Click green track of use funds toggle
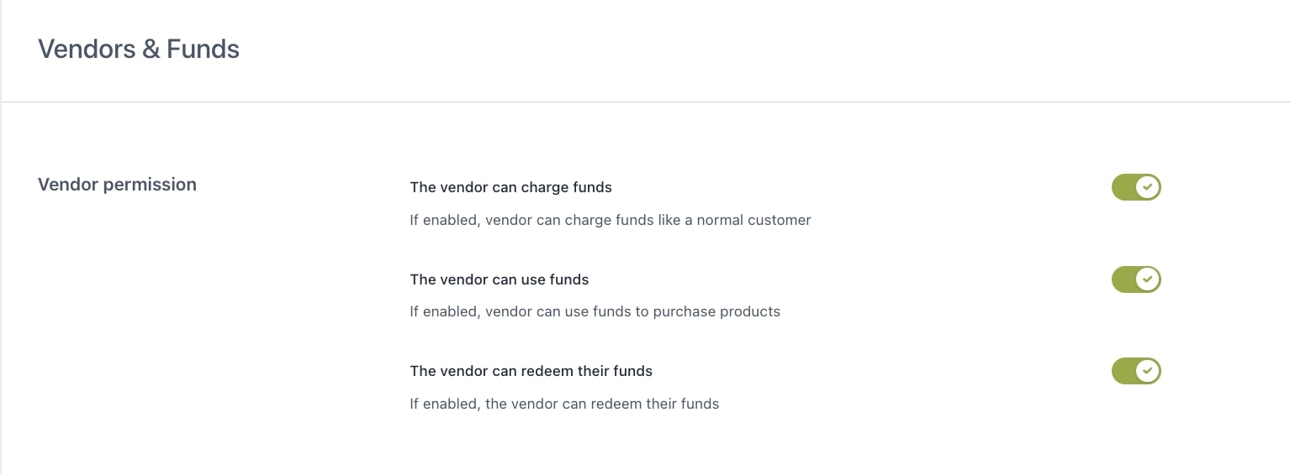The image size is (1290, 475). tap(1123, 279)
